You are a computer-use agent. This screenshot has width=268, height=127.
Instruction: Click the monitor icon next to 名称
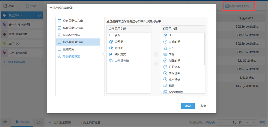(x=111, y=35)
